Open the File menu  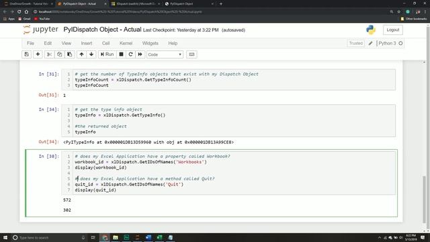[x=30, y=43]
